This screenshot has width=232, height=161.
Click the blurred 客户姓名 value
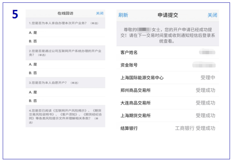point(207,52)
